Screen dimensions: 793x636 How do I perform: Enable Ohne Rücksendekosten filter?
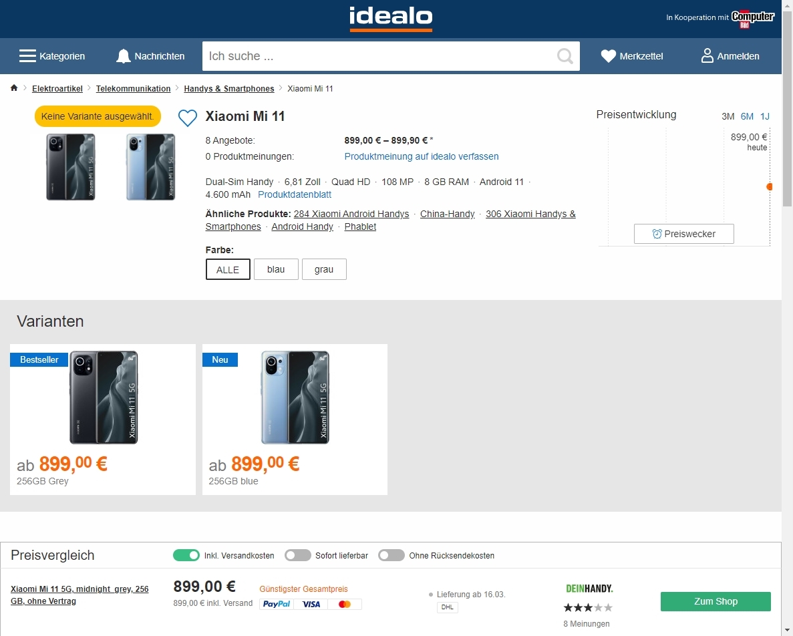point(391,555)
